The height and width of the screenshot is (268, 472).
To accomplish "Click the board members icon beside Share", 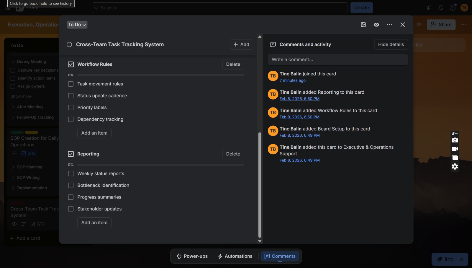I will (419, 25).
